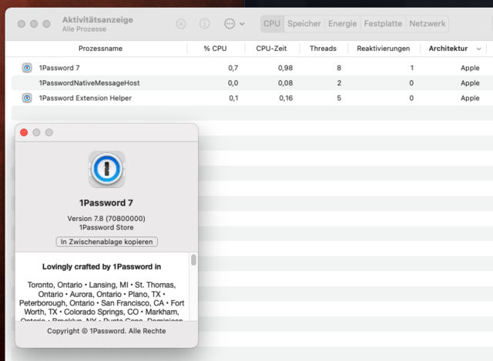Select the 1Password 7 process name
The width and height of the screenshot is (493, 361).
(x=59, y=68)
